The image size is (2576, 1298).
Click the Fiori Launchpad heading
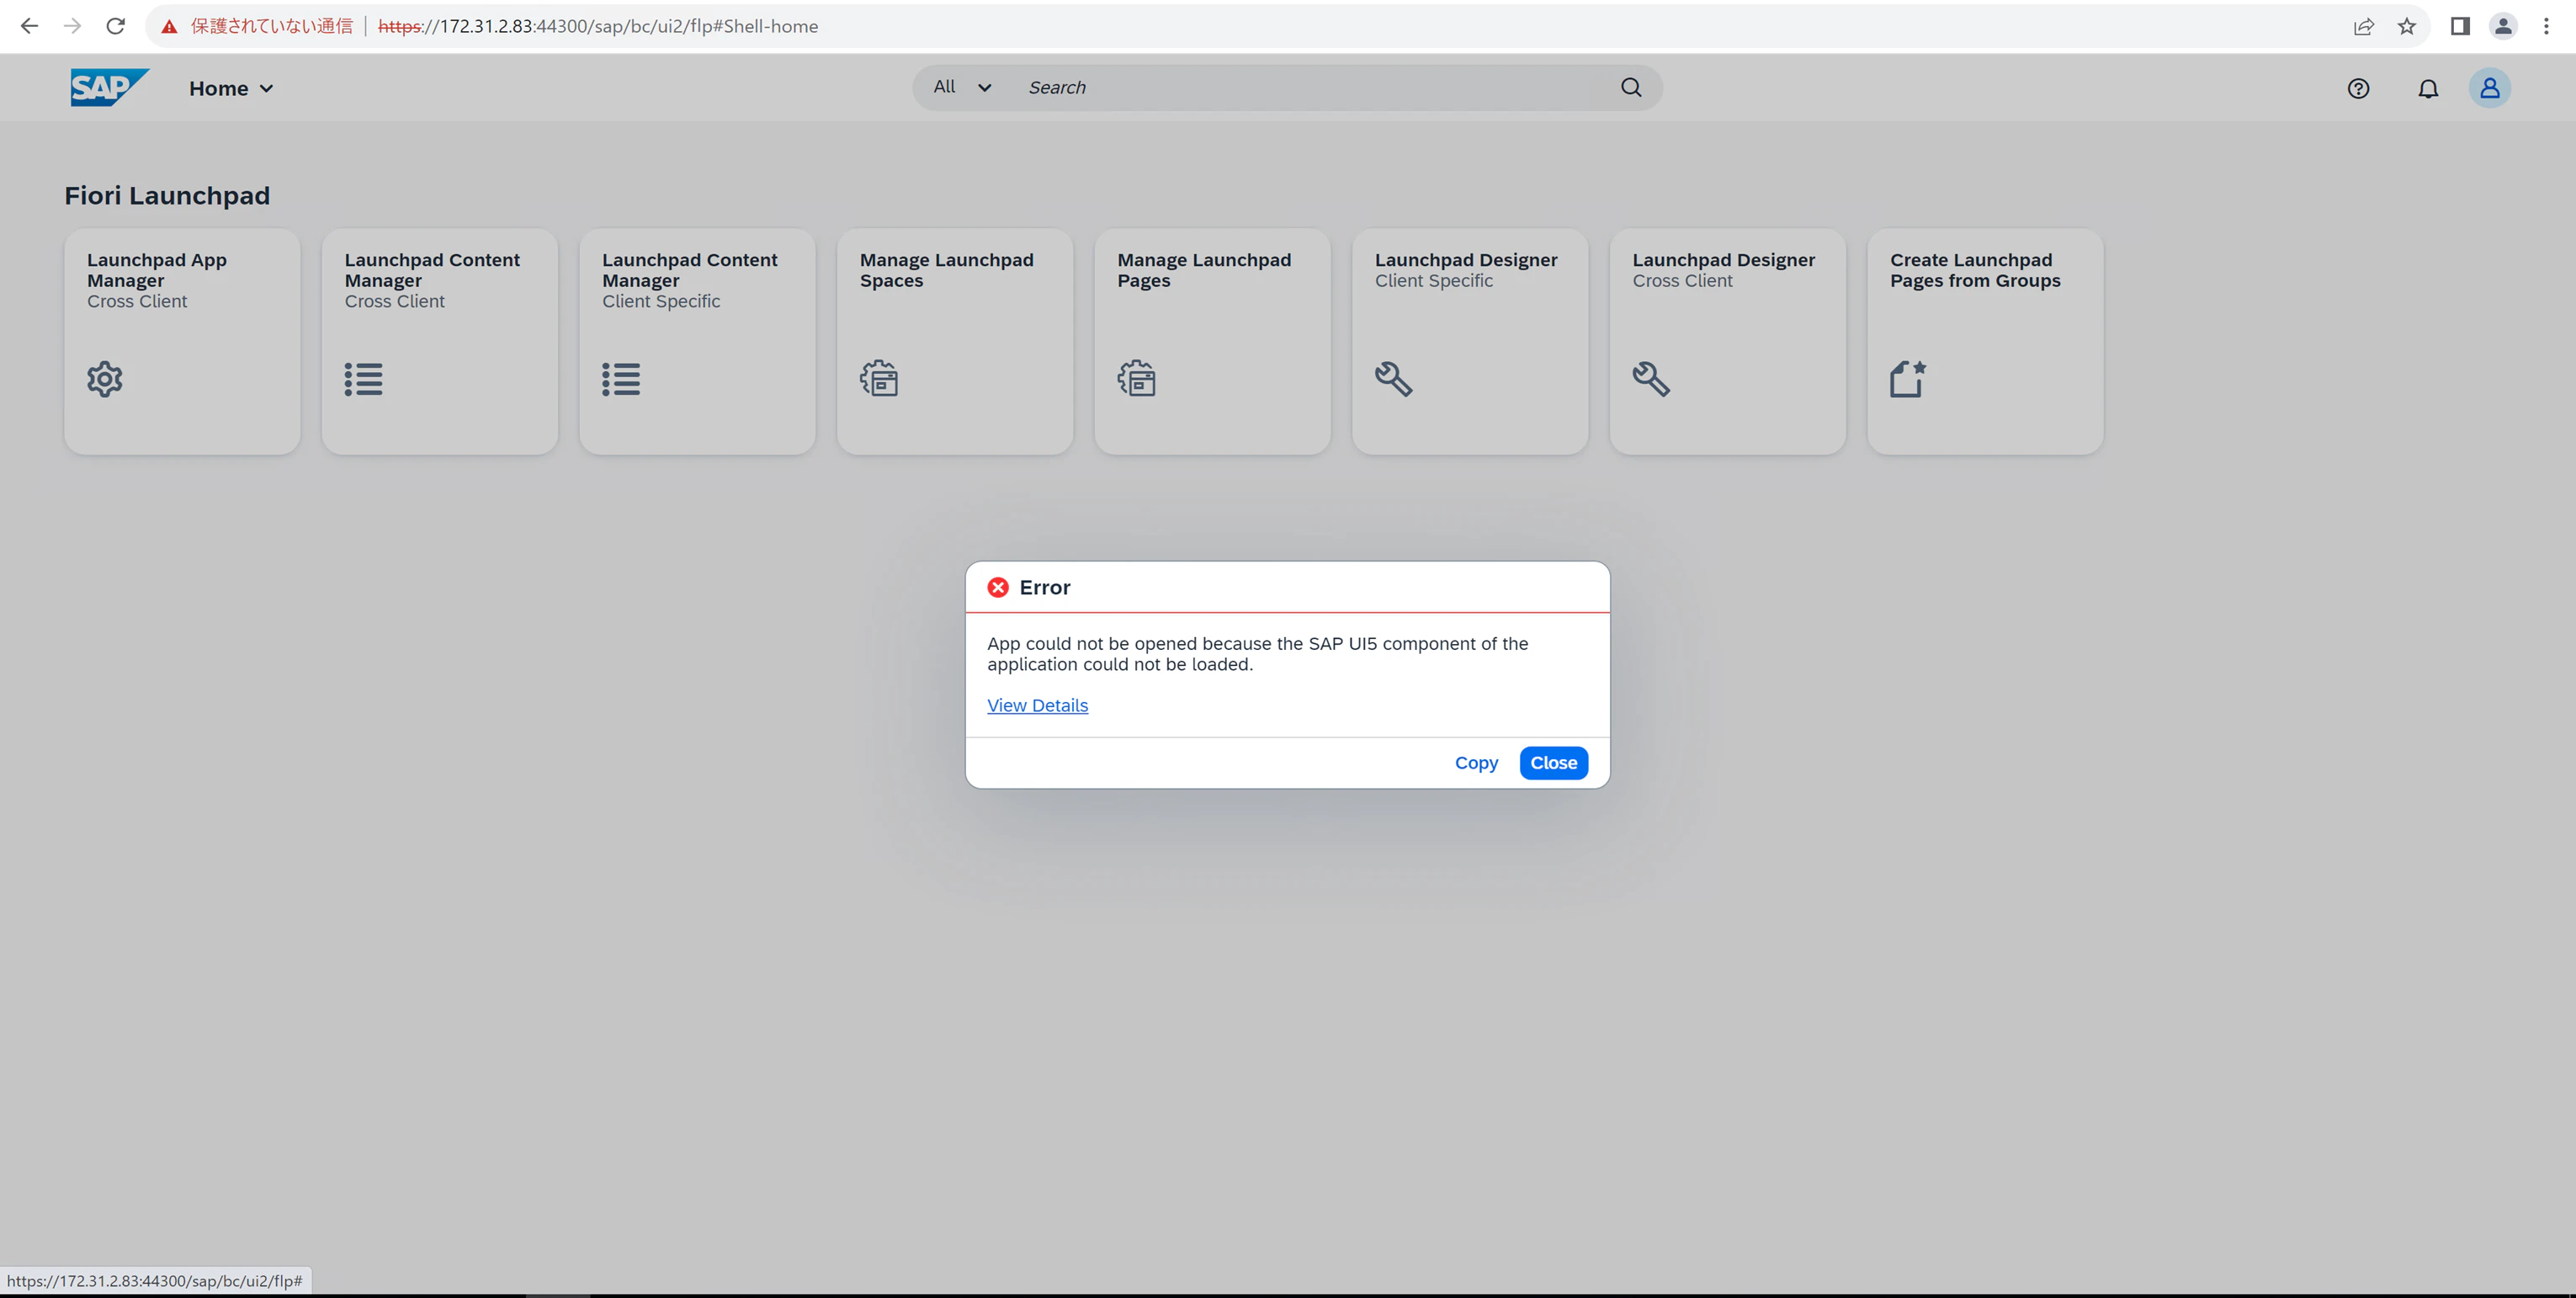tap(167, 195)
